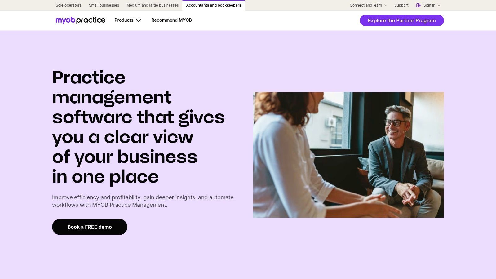Select Accountants and bookkeepers tab
This screenshot has width=496, height=279.
click(x=214, y=5)
